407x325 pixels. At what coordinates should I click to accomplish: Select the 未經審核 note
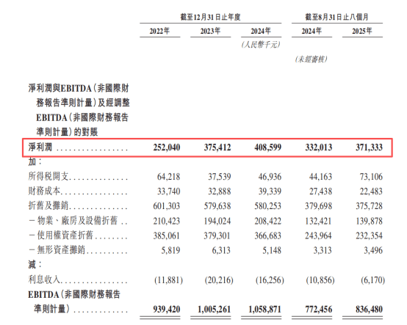[x=311, y=59]
